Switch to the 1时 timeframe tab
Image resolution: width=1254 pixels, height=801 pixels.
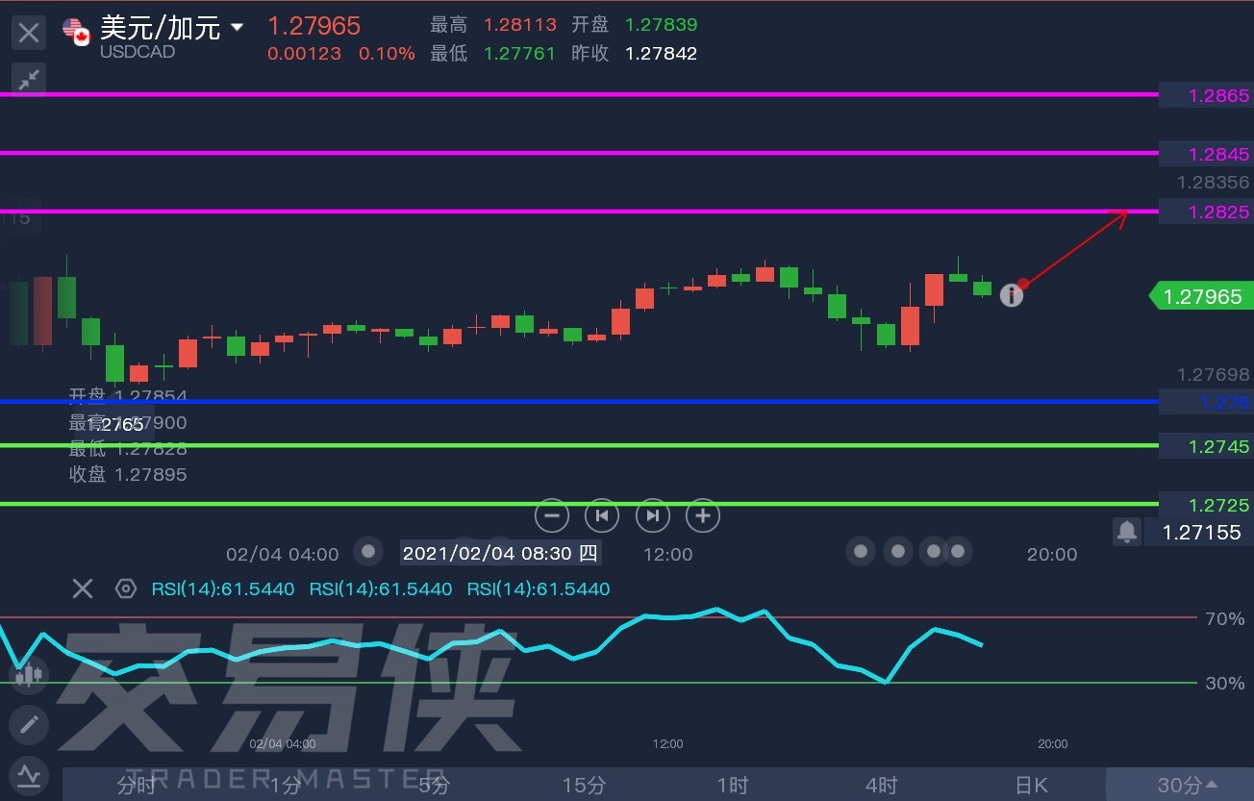point(732,786)
